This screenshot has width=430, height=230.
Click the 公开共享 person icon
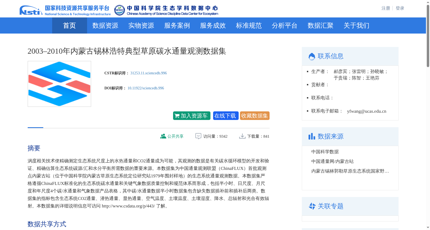[x=163, y=136]
